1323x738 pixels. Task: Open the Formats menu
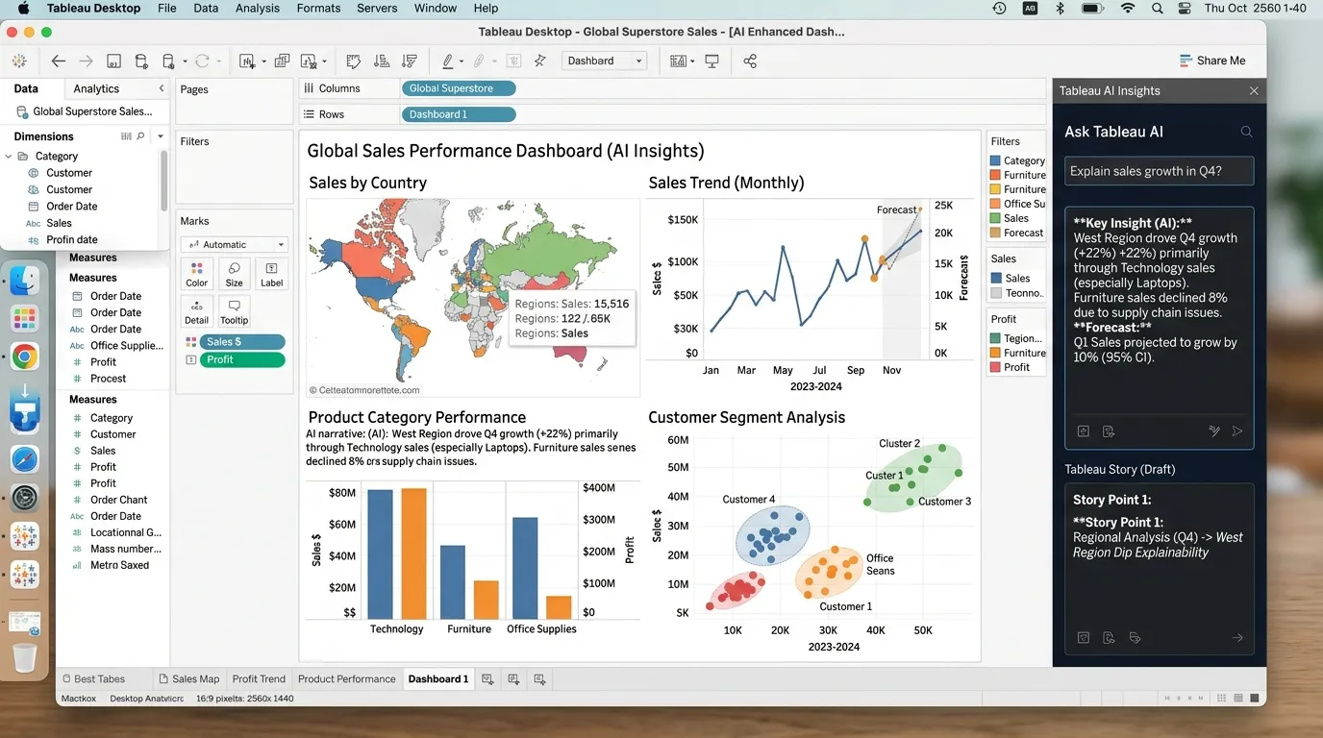click(x=318, y=8)
